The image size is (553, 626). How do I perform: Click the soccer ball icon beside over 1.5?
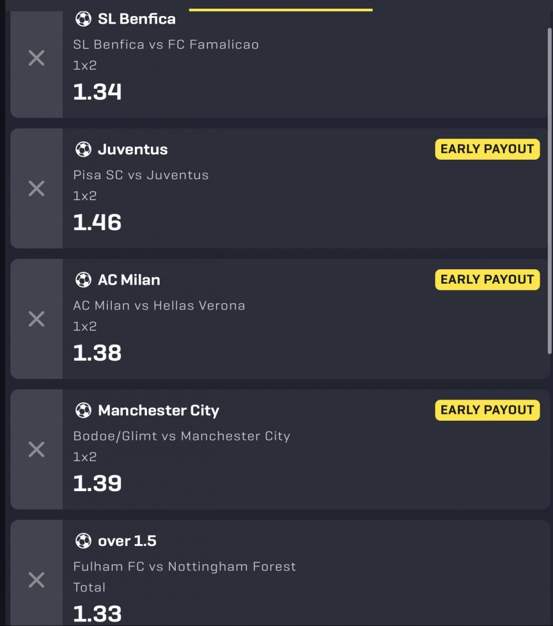(84, 541)
